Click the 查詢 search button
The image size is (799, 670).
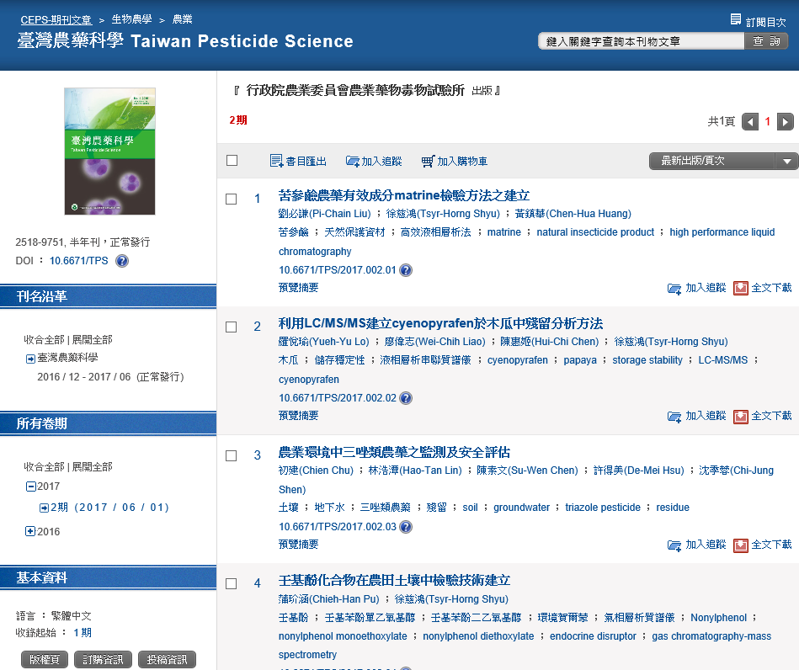766,40
